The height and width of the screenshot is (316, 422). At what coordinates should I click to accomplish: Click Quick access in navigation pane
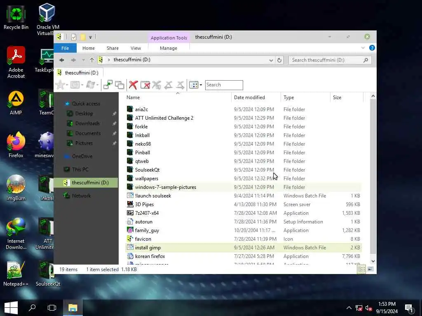pos(86,103)
